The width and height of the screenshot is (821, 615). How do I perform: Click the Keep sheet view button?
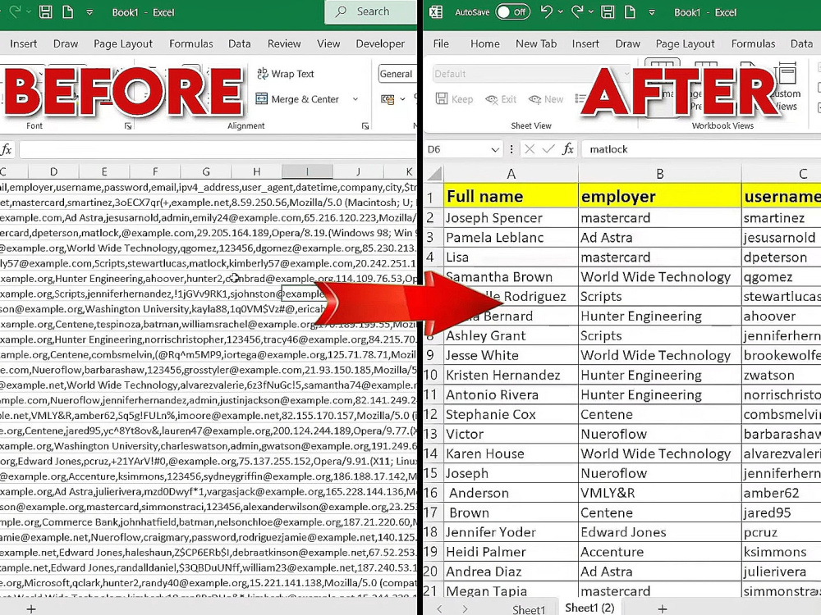pos(455,99)
